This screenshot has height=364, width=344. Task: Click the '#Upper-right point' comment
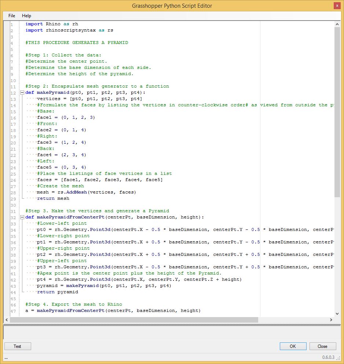tap(63, 249)
